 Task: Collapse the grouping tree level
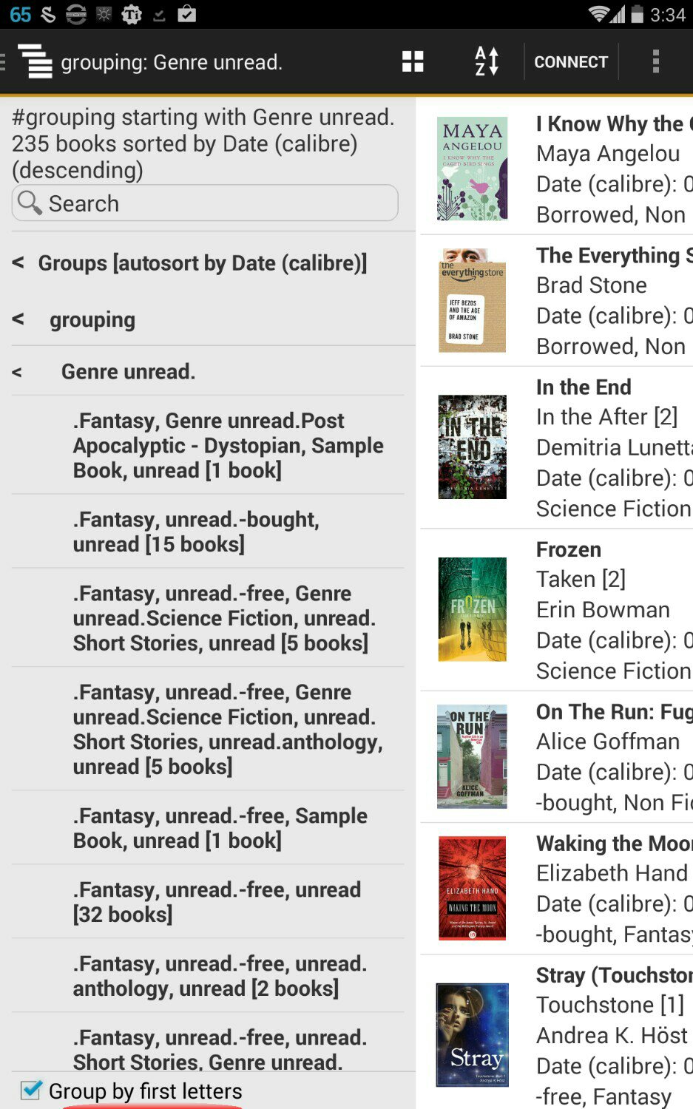(18, 319)
